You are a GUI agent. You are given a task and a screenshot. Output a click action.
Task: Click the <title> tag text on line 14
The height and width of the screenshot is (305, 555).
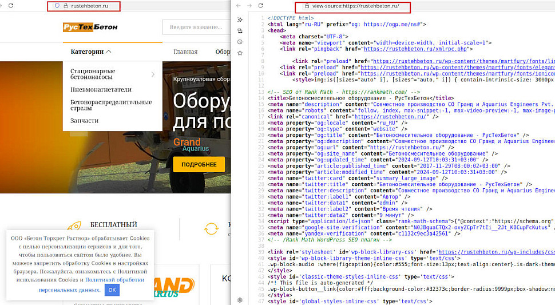point(360,98)
